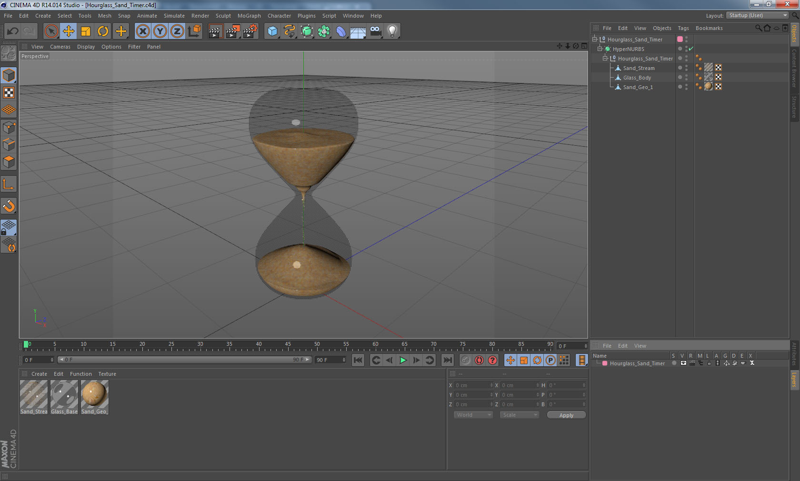This screenshot has width=800, height=481.
Task: Render the active view
Action: click(x=215, y=31)
